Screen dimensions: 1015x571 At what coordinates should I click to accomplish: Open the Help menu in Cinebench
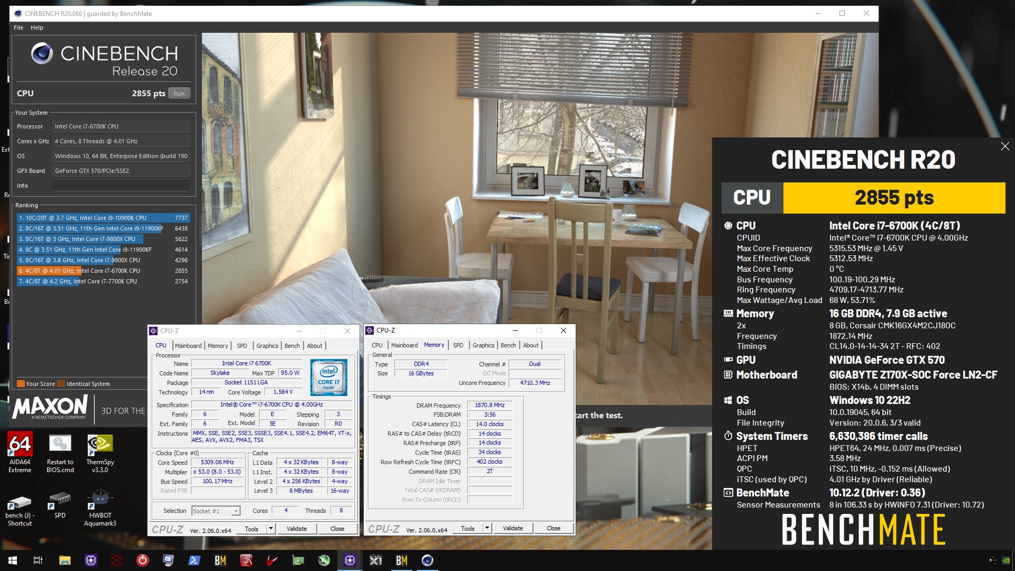pyautogui.click(x=36, y=27)
